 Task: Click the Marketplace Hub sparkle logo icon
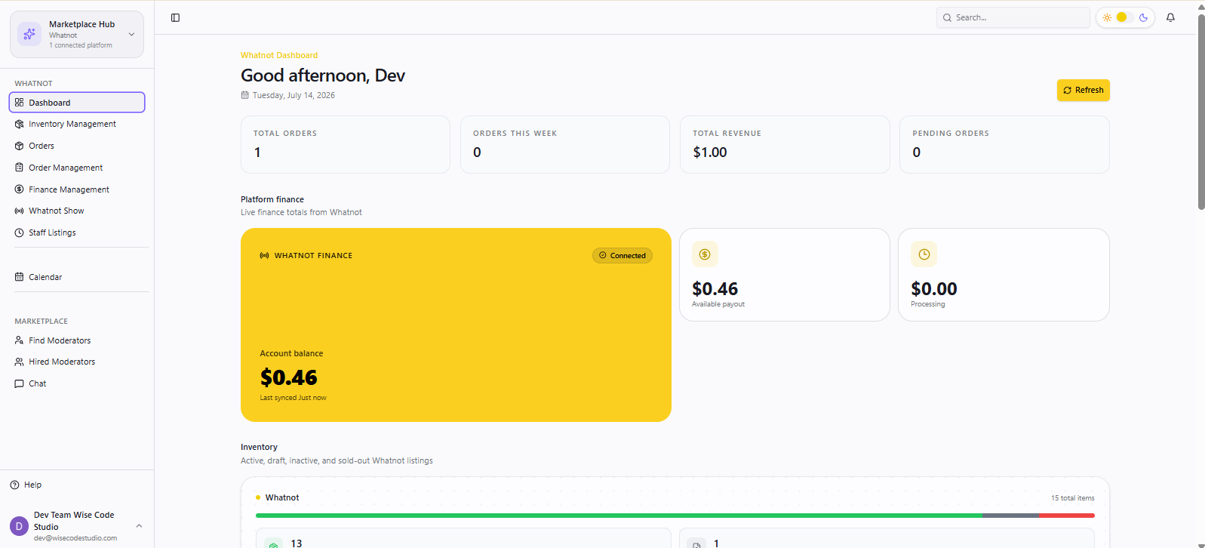pyautogui.click(x=29, y=34)
